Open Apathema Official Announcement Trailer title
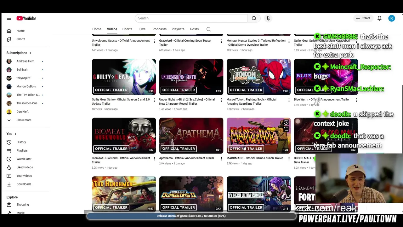 [x=186, y=158]
